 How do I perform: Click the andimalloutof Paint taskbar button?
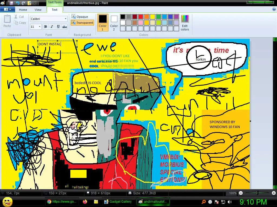pyautogui.click(x=153, y=202)
